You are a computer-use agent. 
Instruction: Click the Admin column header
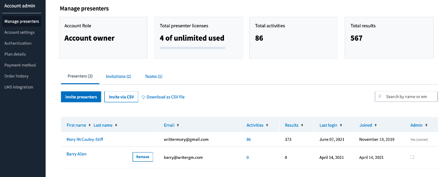pyautogui.click(x=416, y=125)
